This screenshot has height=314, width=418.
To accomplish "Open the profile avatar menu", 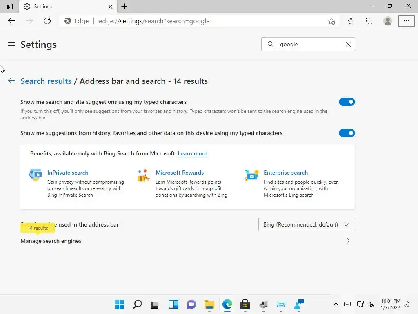I will 388,21.
